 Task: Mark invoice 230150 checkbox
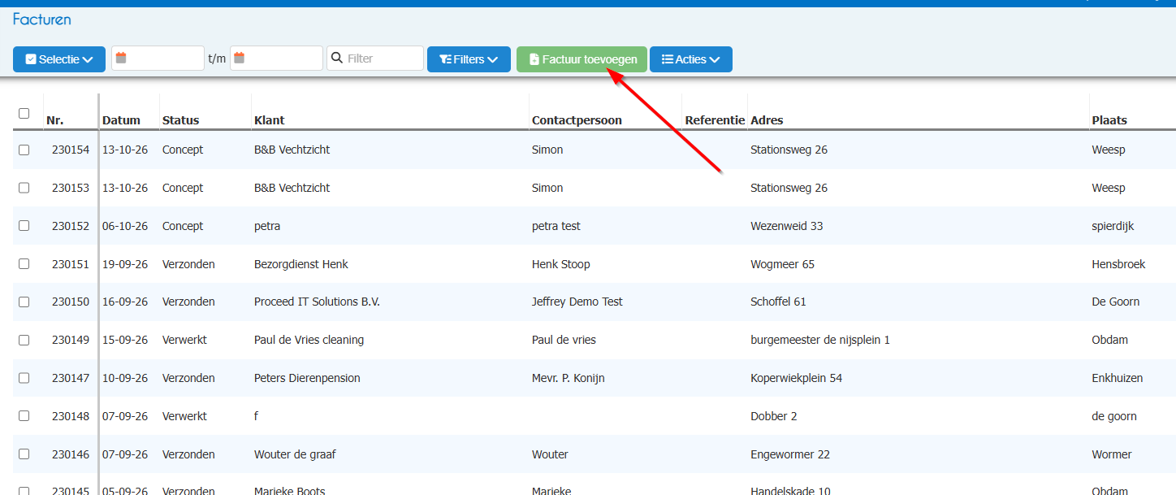click(x=24, y=302)
